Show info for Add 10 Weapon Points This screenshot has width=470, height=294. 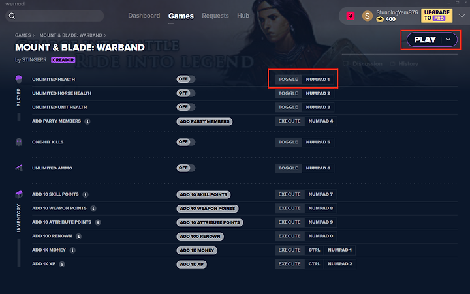[x=93, y=209]
